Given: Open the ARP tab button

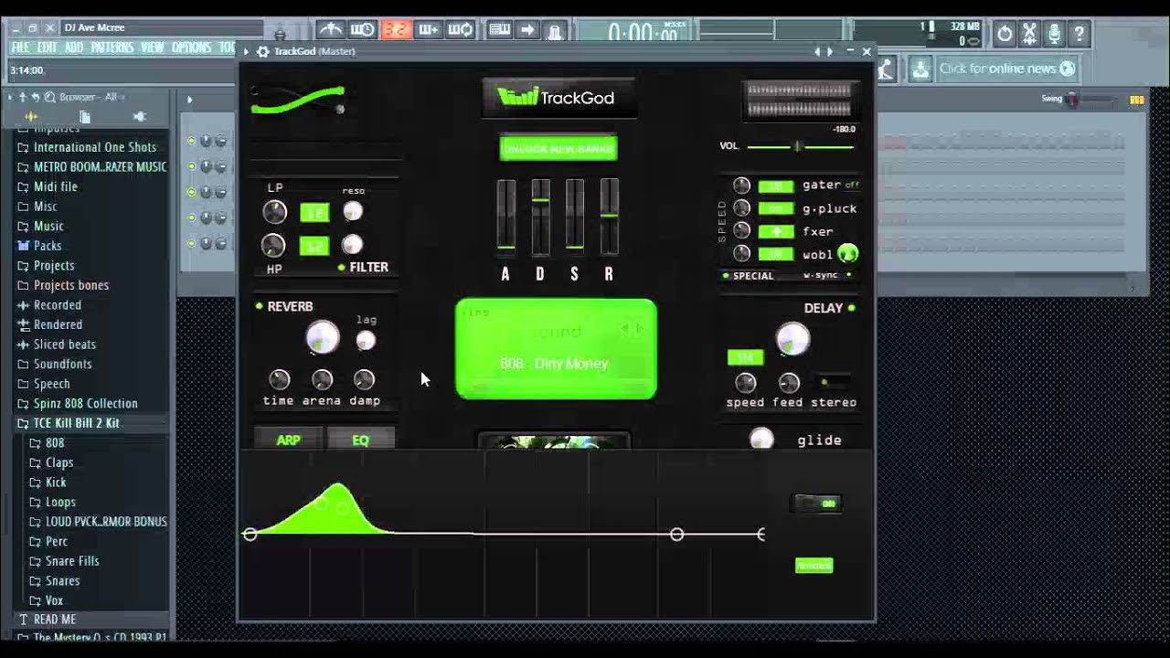Looking at the screenshot, I should (x=288, y=440).
